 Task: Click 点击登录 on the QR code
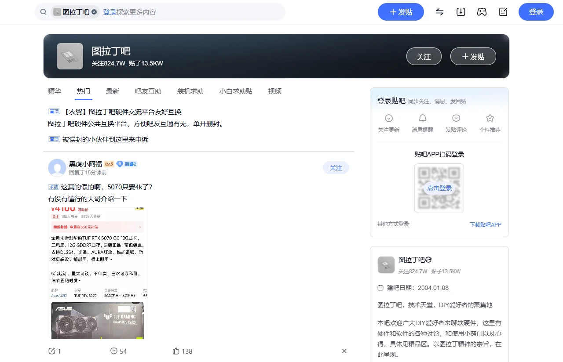[439, 188]
